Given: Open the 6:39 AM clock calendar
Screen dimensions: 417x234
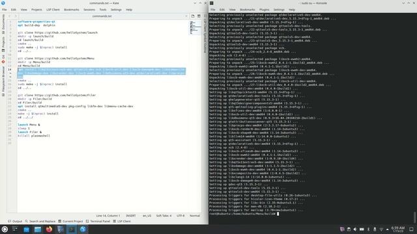Looking at the screenshot, I should click(398, 229).
